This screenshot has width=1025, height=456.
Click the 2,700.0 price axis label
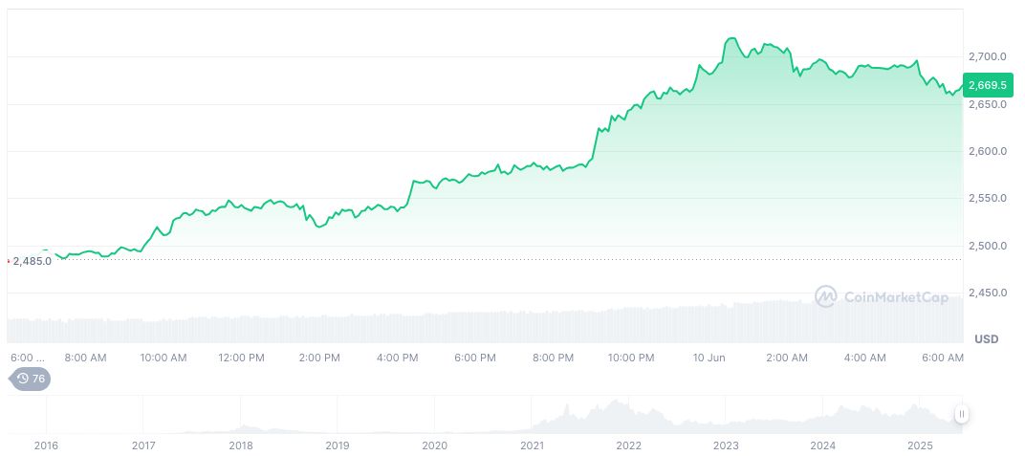[x=987, y=57]
